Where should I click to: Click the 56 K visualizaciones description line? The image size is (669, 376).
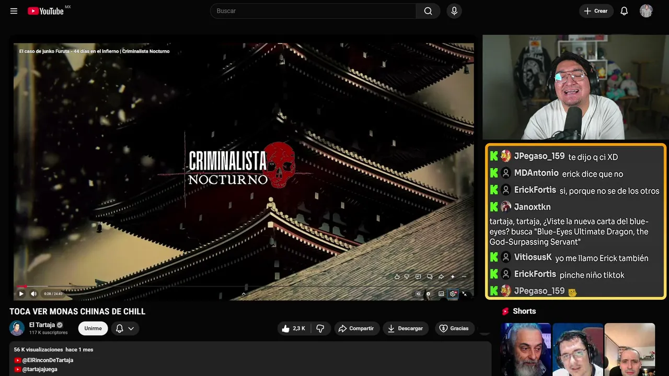click(53, 349)
